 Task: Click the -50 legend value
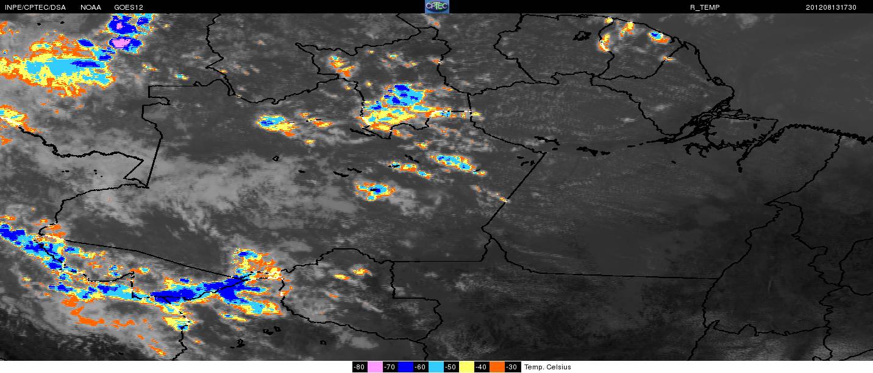(451, 367)
